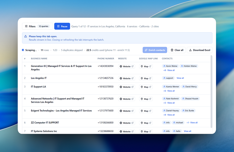Click phone number +14243836994
This screenshot has width=234, height=152.
(x=105, y=66)
